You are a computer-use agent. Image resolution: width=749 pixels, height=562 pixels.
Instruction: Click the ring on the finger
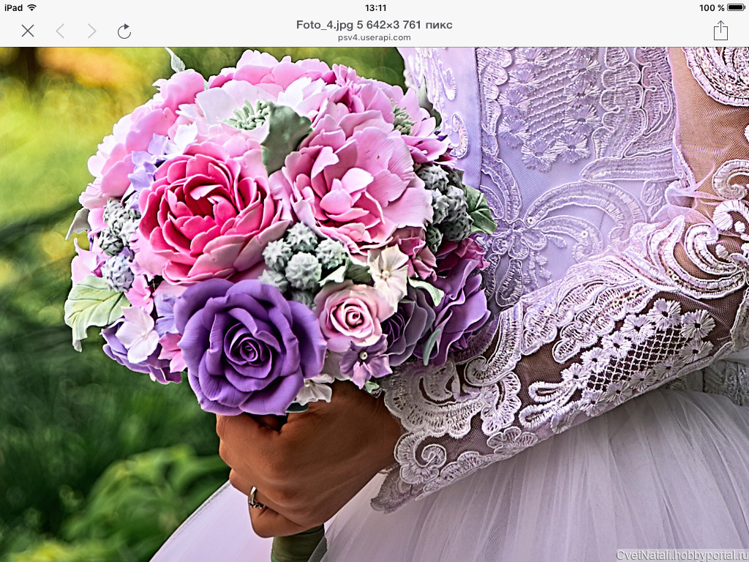256,499
